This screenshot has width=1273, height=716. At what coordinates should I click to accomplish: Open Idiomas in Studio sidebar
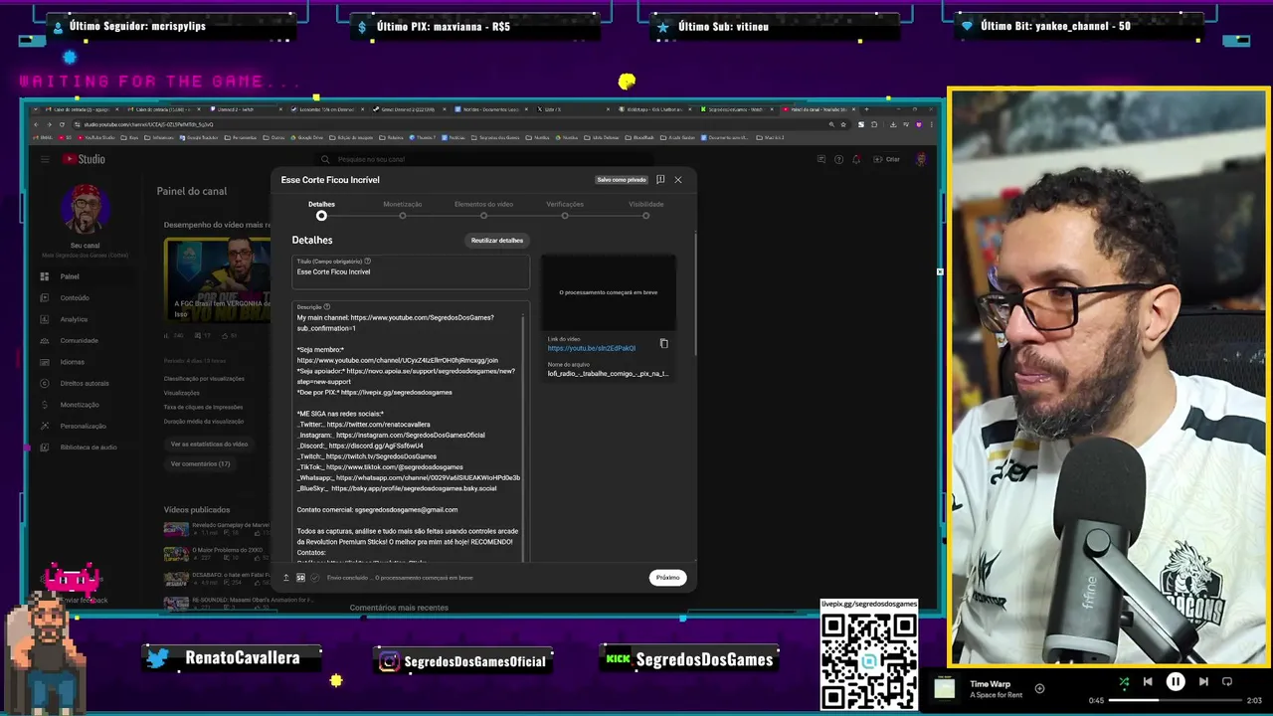click(85, 362)
